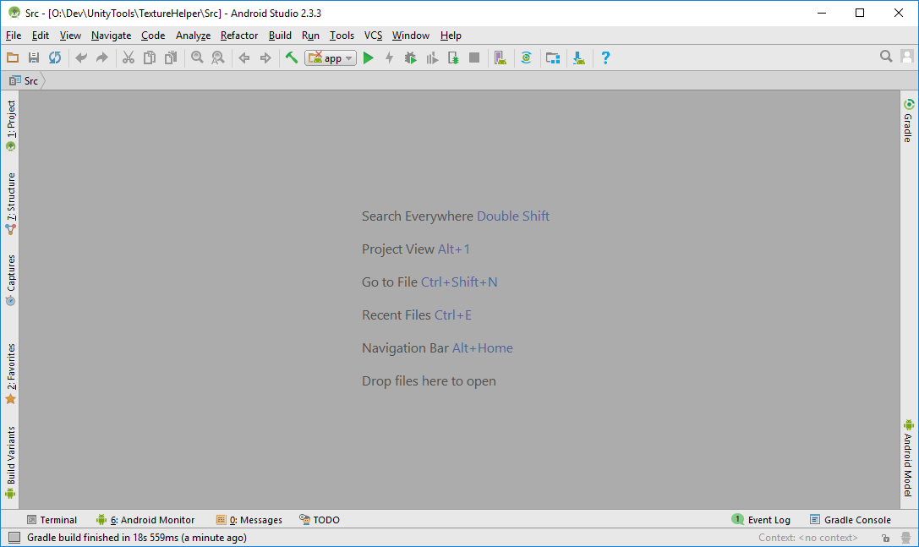Screen dimensions: 919x547
Task: Show the Gradle tool window
Action: (909, 120)
